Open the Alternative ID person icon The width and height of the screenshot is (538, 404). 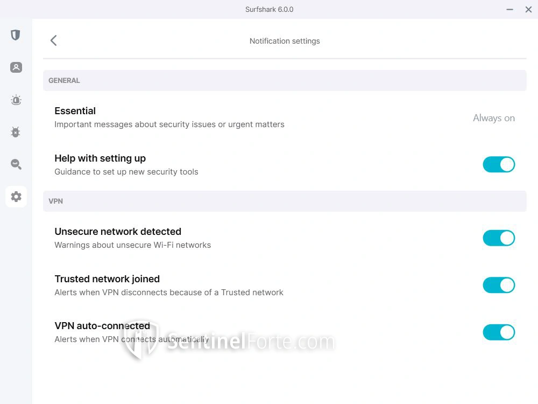[x=16, y=67]
